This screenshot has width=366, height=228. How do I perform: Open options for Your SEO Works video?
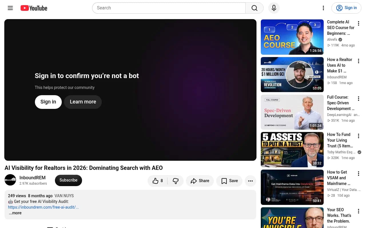[359, 211]
